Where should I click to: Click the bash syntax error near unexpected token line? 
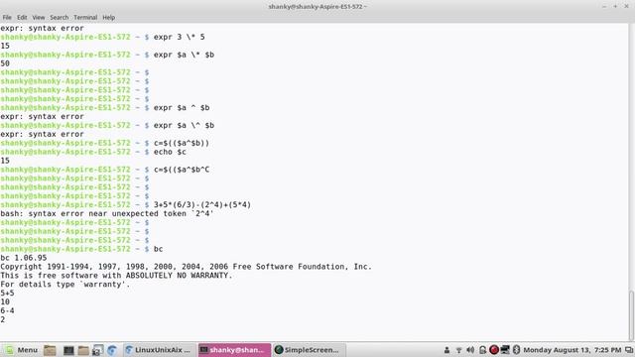[x=107, y=214]
